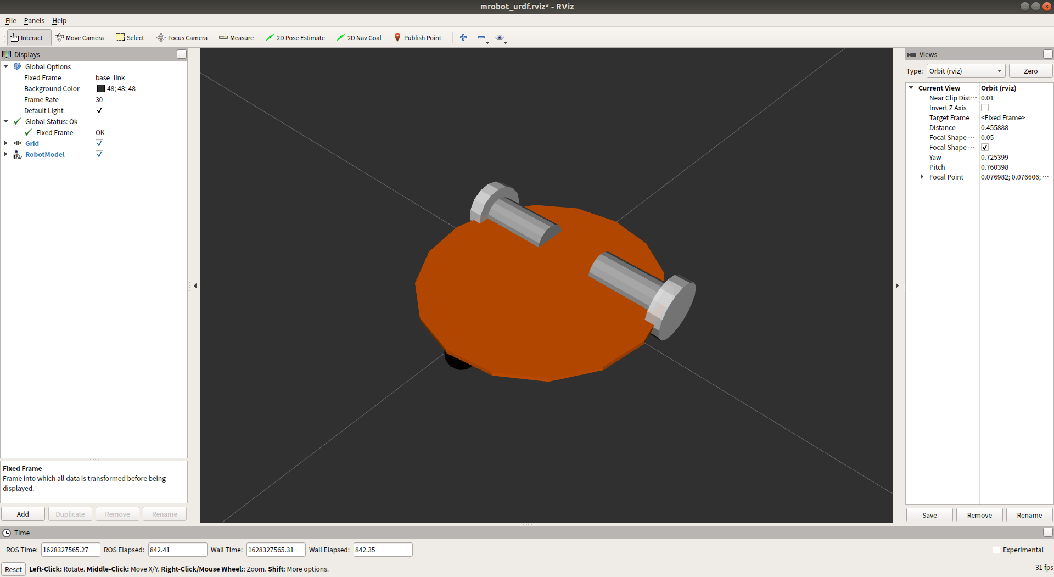This screenshot has height=577, width=1054.
Task: Choose the Select tool
Action: [130, 38]
